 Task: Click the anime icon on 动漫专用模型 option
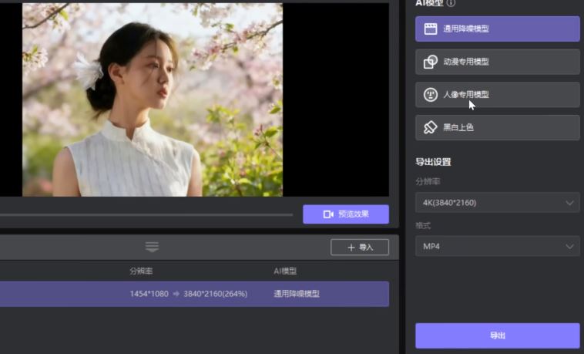point(431,62)
